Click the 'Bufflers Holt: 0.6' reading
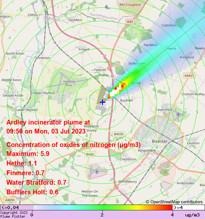205x219 pixels. pos(32,192)
